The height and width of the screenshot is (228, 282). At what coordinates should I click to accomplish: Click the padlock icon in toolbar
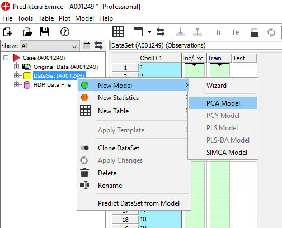[x=255, y=32]
